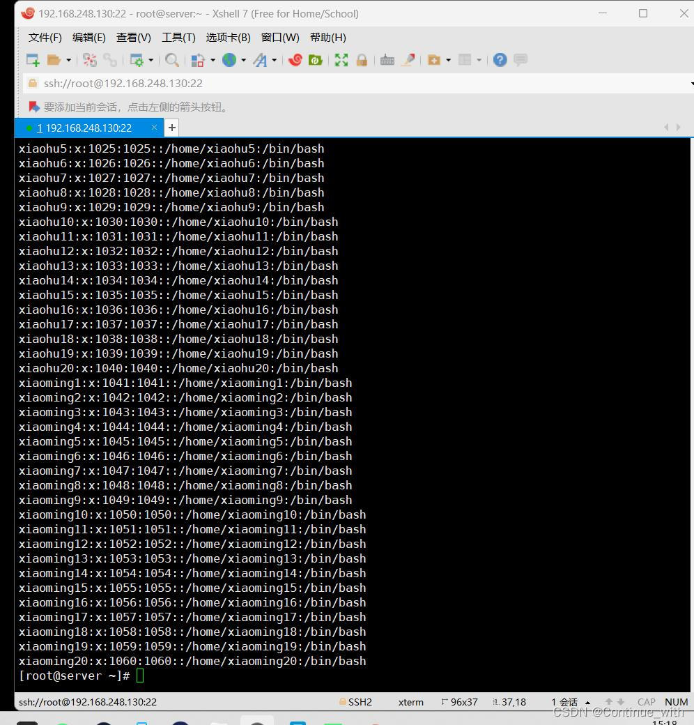Viewport: 694px width, 725px height.
Task: Click the status bar down arrow
Action: point(621,702)
